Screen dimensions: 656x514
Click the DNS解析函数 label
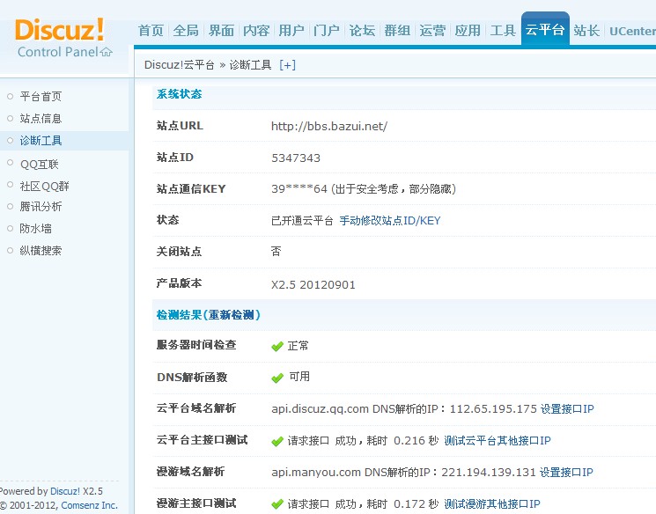(192, 378)
